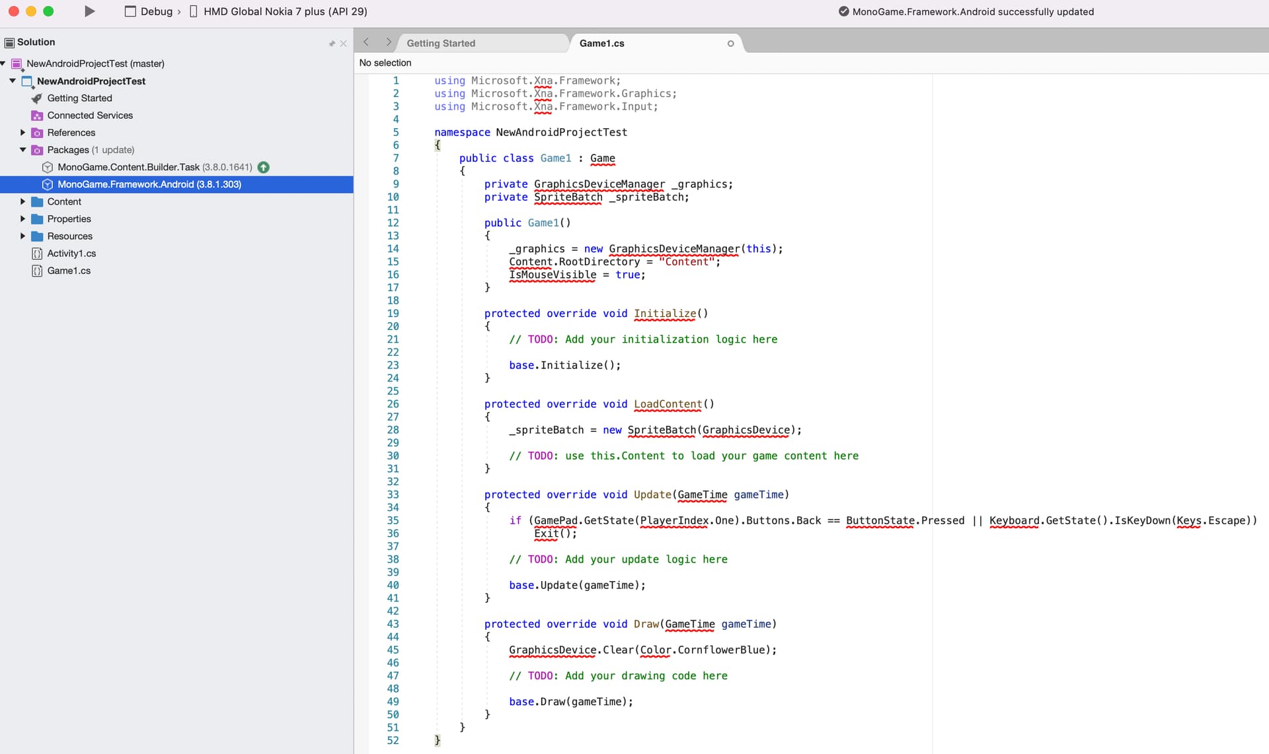Viewport: 1269px width, 754px height.
Task: Click the NuGet update icon on MonoGame.Content.Builder.Task
Action: click(264, 167)
